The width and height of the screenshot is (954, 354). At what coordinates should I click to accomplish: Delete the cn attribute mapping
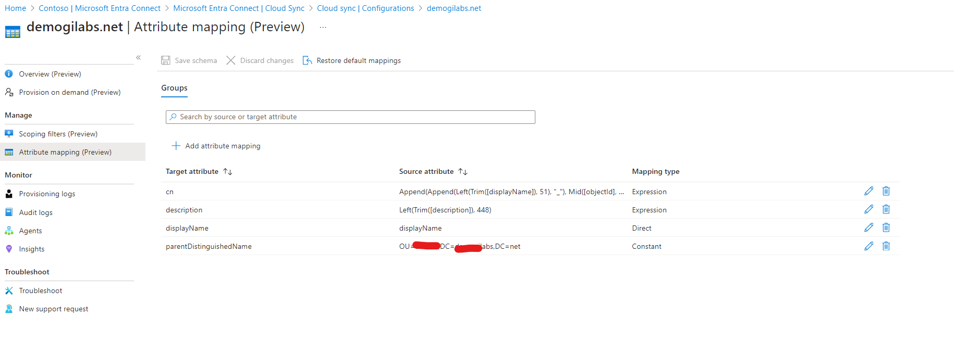point(886,191)
